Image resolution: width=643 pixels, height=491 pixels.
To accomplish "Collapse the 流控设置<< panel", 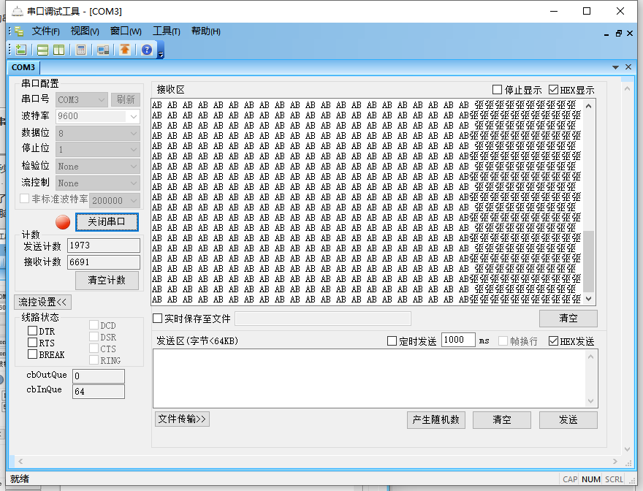I will tap(42, 302).
